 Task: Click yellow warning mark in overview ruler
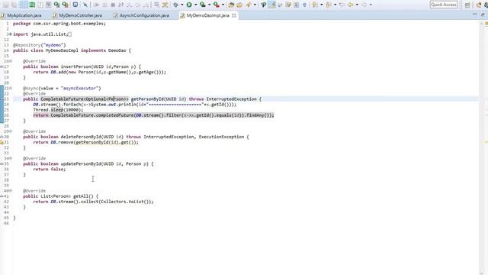(x=486, y=142)
